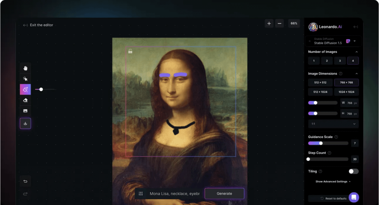This screenshot has width=379, height=205.
Task: Adjust the width slider
Action: click(x=323, y=103)
